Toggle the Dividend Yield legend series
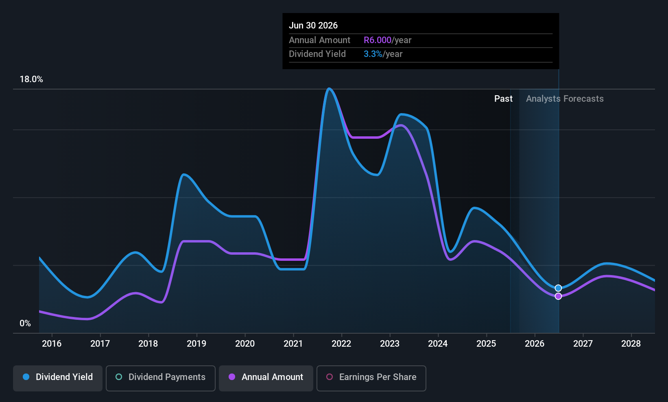This screenshot has width=668, height=402. (58, 378)
